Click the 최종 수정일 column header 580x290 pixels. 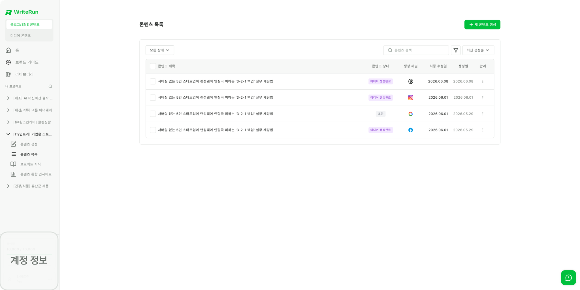click(438, 66)
